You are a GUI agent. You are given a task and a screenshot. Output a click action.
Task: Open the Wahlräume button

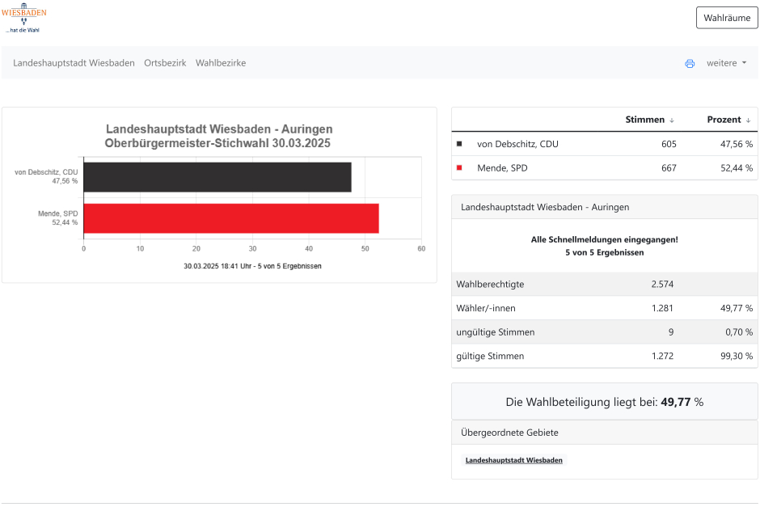(726, 17)
